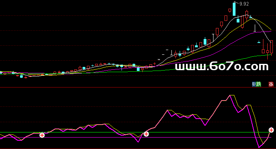The image size is (276, 149).
Task: Select the lowest trough of the magenta indicator
Action: pyautogui.click(x=259, y=147)
